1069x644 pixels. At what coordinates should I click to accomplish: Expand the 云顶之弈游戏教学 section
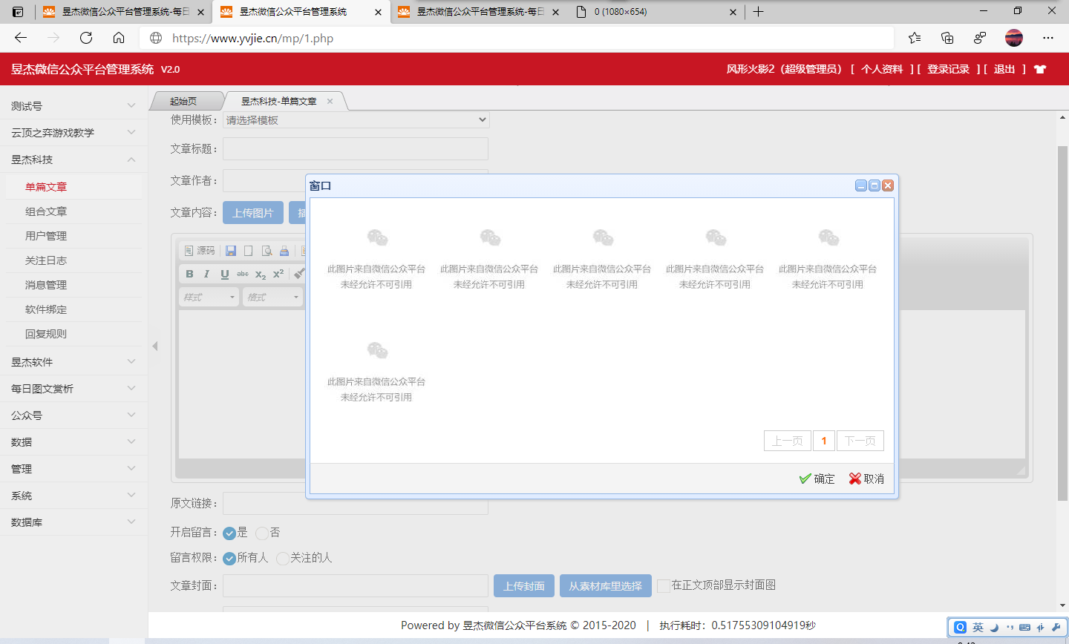click(74, 133)
